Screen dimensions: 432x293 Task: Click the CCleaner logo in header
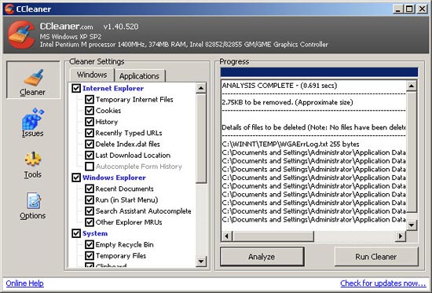click(21, 35)
